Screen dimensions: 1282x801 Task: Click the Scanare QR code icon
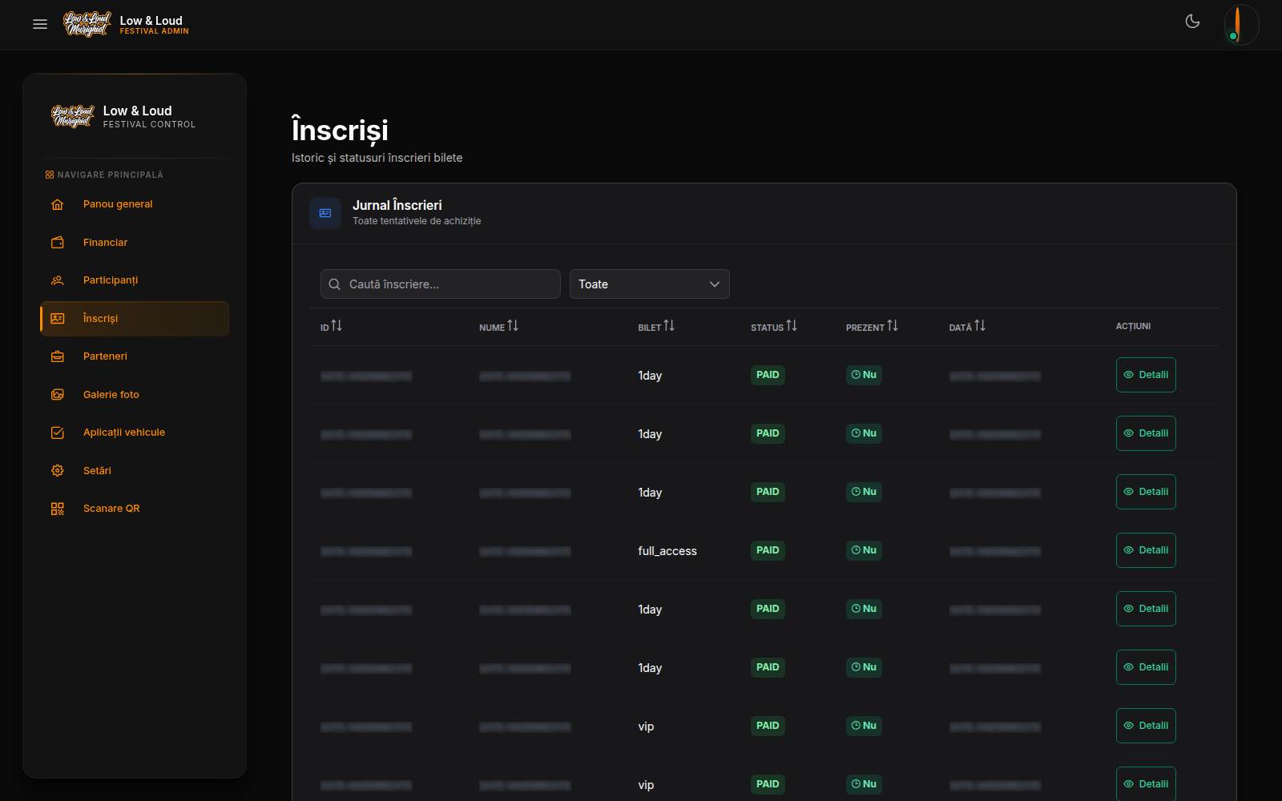(58, 509)
